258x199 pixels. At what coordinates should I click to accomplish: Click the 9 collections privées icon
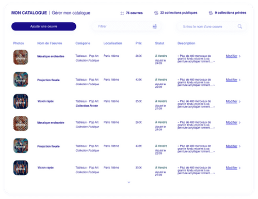click(211, 13)
